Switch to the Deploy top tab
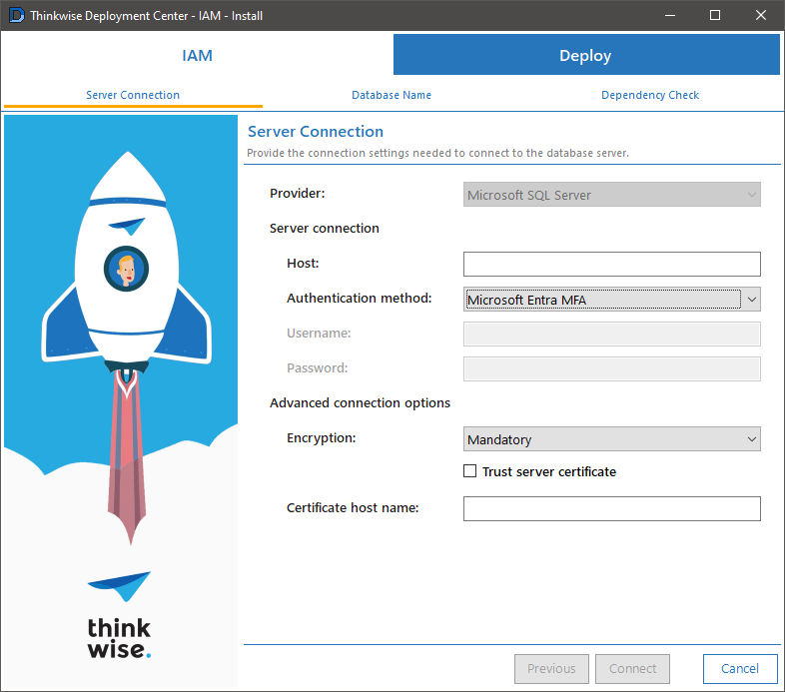Image resolution: width=785 pixels, height=692 pixels. tap(586, 55)
